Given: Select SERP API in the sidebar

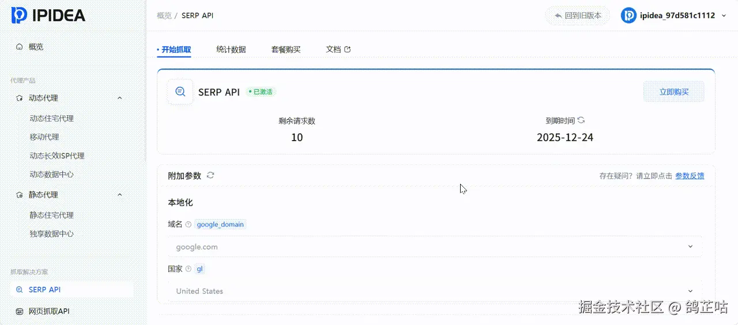Looking at the screenshot, I should click(x=73, y=289).
